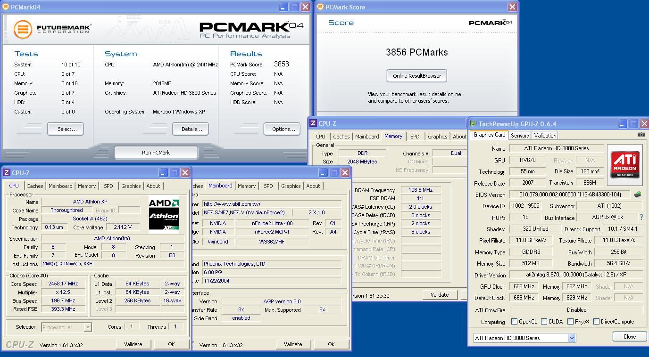Click the BIOS save chip icon in GPU-Z

coord(638,194)
